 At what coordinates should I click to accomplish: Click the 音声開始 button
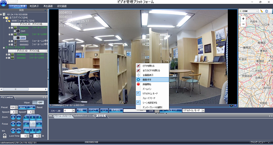pos(116,110)
